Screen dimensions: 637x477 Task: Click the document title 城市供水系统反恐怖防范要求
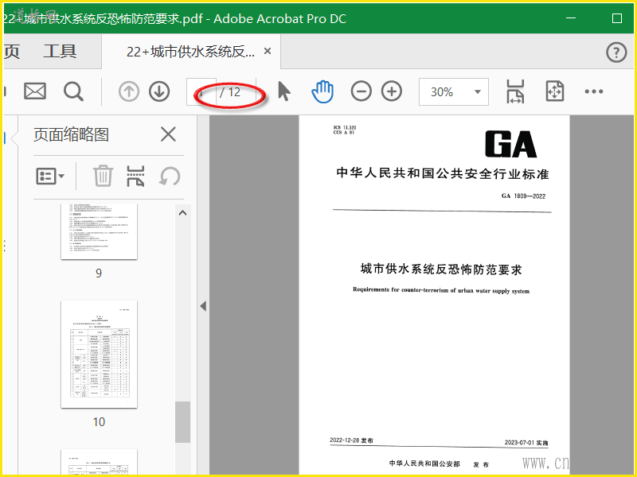[x=441, y=270]
